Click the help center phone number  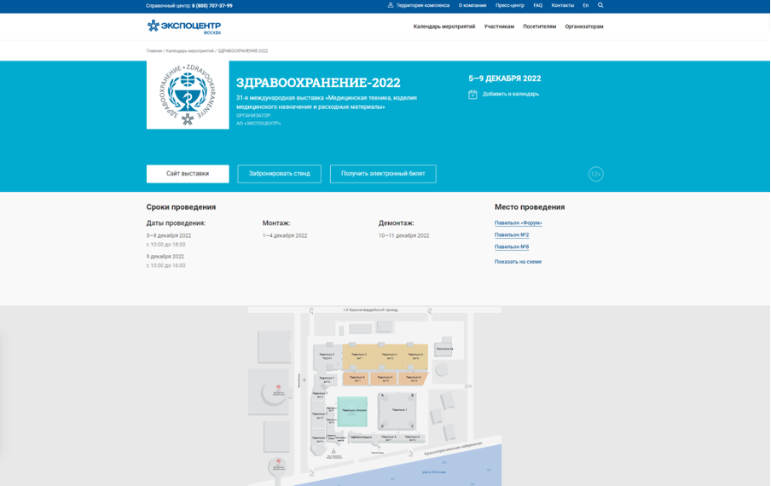point(212,6)
